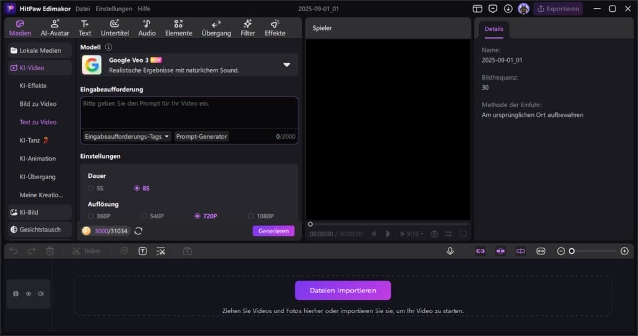The width and height of the screenshot is (638, 336).
Task: Click the Generieren button
Action: pyautogui.click(x=274, y=231)
